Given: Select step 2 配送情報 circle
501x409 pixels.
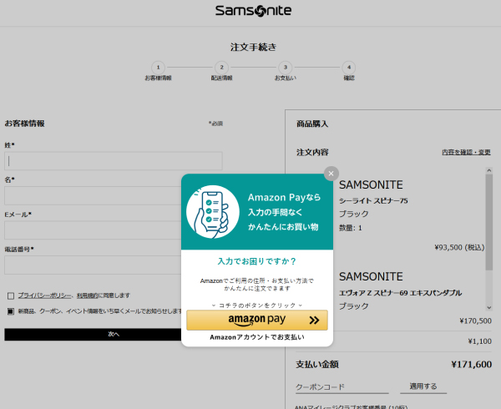Looking at the screenshot, I should coord(221,68).
